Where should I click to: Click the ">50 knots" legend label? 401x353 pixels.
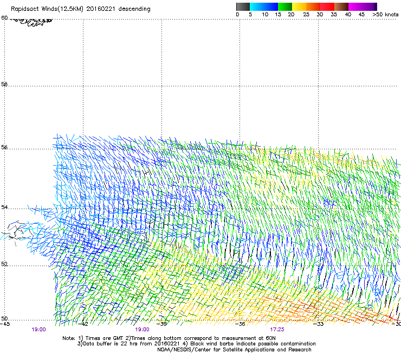click(x=385, y=15)
